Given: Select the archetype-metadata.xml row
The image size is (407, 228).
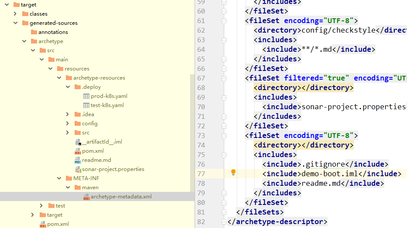Looking at the screenshot, I should point(97,196).
